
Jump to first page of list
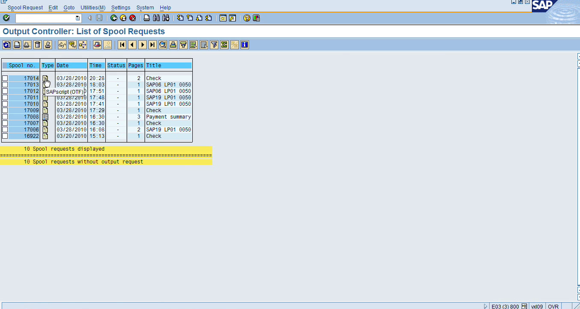coord(122,45)
